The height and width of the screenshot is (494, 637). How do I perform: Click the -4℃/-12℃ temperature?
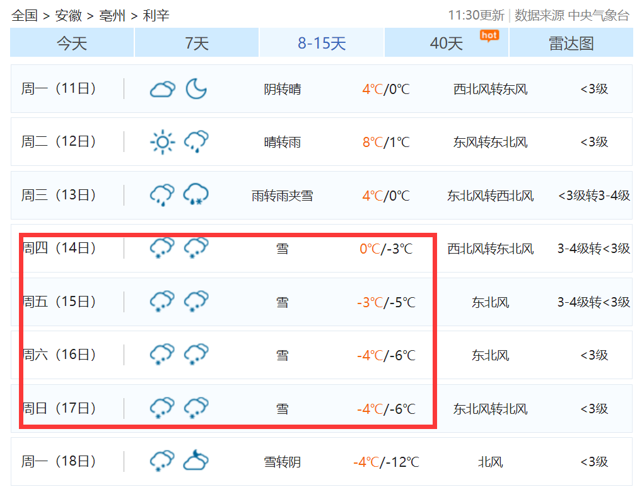(386, 462)
